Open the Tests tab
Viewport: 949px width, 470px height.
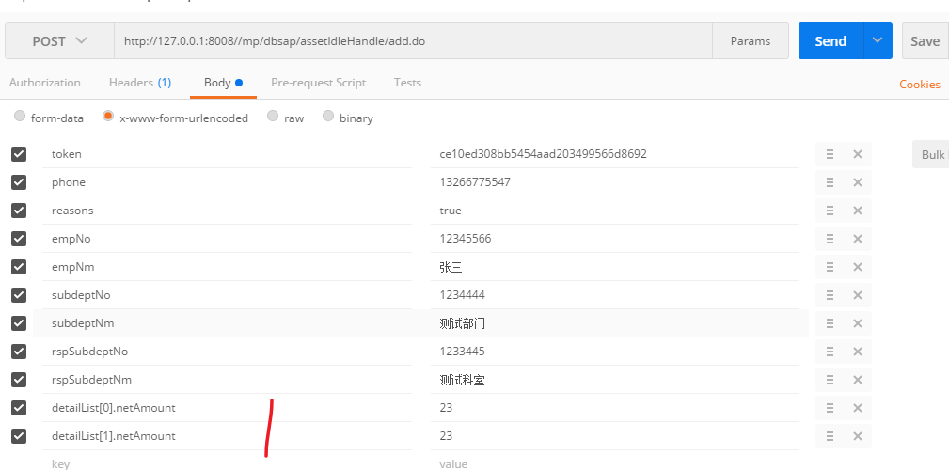pyautogui.click(x=407, y=83)
